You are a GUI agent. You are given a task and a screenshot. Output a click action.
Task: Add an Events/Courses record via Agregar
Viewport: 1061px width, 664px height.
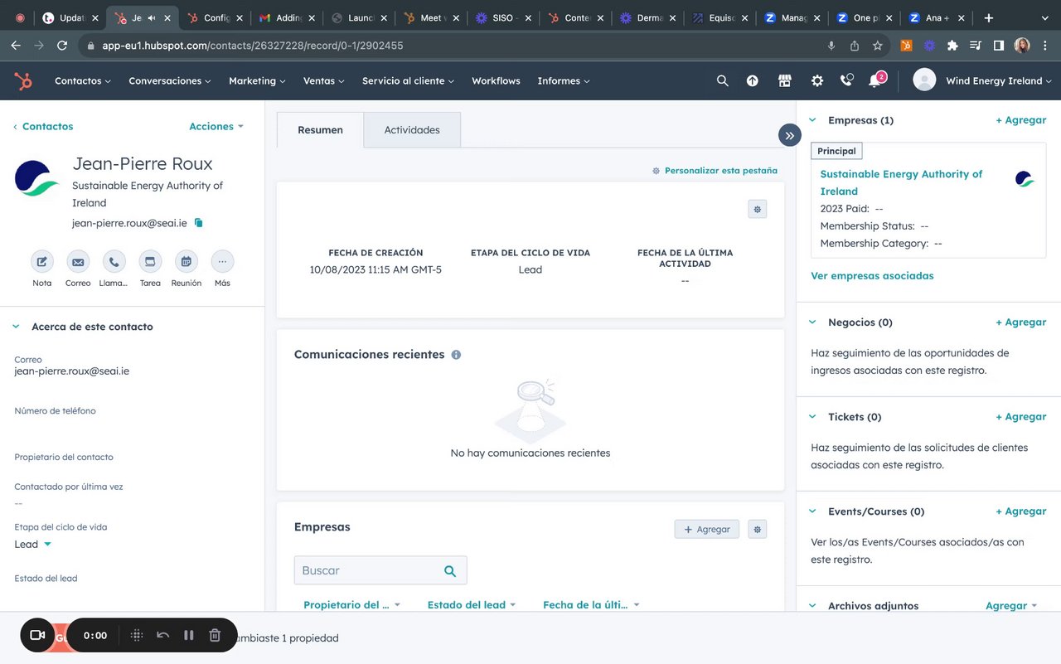point(1021,511)
